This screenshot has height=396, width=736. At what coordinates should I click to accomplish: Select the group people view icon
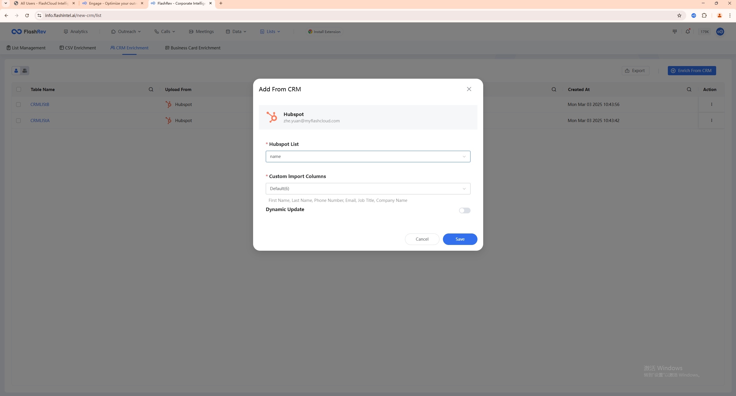(25, 71)
